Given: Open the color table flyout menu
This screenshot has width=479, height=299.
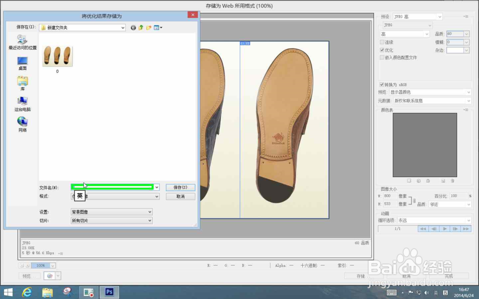Looking at the screenshot, I should pyautogui.click(x=466, y=110).
